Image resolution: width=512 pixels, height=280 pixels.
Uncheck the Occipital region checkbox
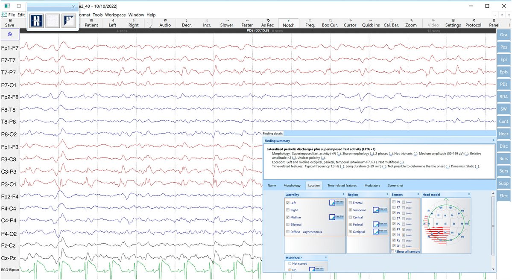pyautogui.click(x=350, y=232)
